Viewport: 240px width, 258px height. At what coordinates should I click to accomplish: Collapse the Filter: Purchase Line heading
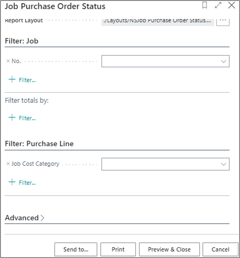[39, 143]
